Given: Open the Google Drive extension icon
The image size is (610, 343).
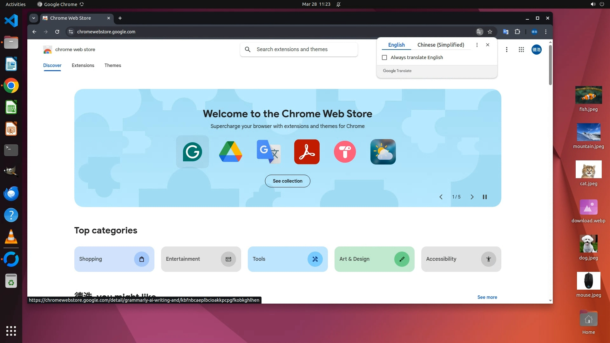Looking at the screenshot, I should [x=231, y=152].
